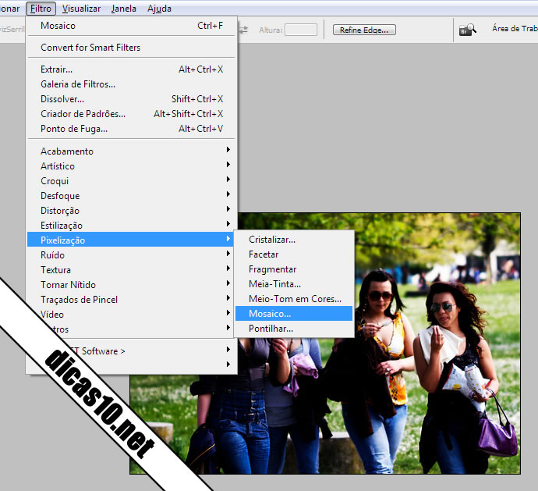Choose Pontilhar filter
This screenshot has width=538, height=491.
[x=294, y=329]
